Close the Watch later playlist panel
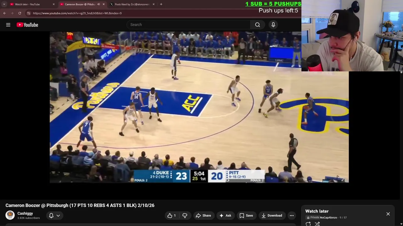The width and height of the screenshot is (403, 226). (388, 214)
